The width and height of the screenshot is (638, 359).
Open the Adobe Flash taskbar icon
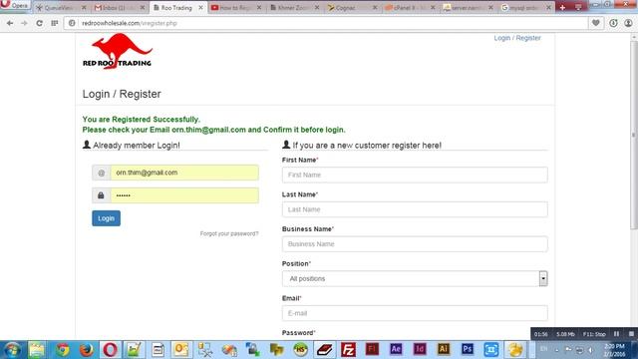pyautogui.click(x=372, y=350)
